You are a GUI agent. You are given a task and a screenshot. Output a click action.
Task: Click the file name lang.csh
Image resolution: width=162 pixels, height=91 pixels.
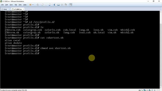coord(69,33)
